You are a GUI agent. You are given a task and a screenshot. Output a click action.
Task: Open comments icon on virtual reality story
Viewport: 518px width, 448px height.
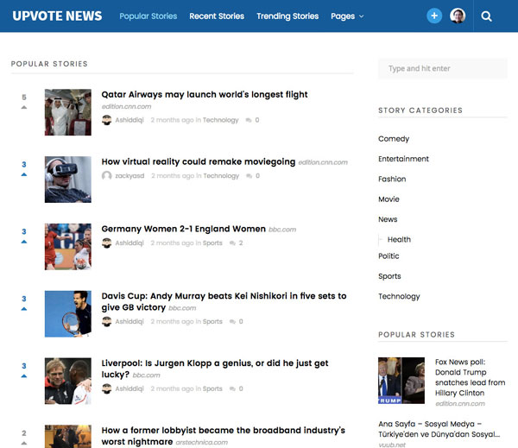click(x=250, y=176)
